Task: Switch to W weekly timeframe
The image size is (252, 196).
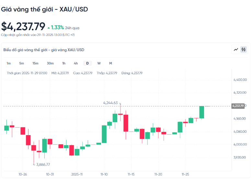Action: point(99,63)
